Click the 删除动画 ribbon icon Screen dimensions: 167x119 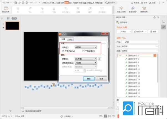(x=144, y=10)
